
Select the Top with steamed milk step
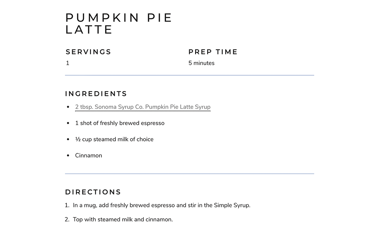click(x=122, y=219)
